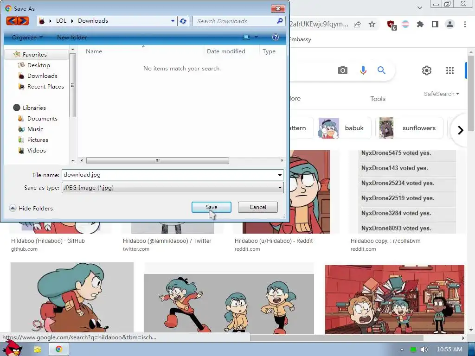
Task: Start voice search with microphone
Action: pyautogui.click(x=363, y=70)
